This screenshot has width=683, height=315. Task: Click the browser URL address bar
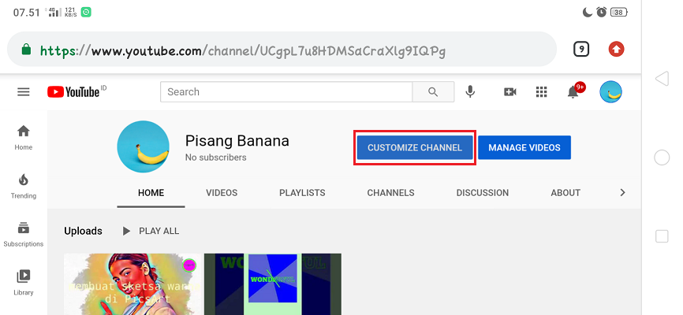tap(282, 49)
